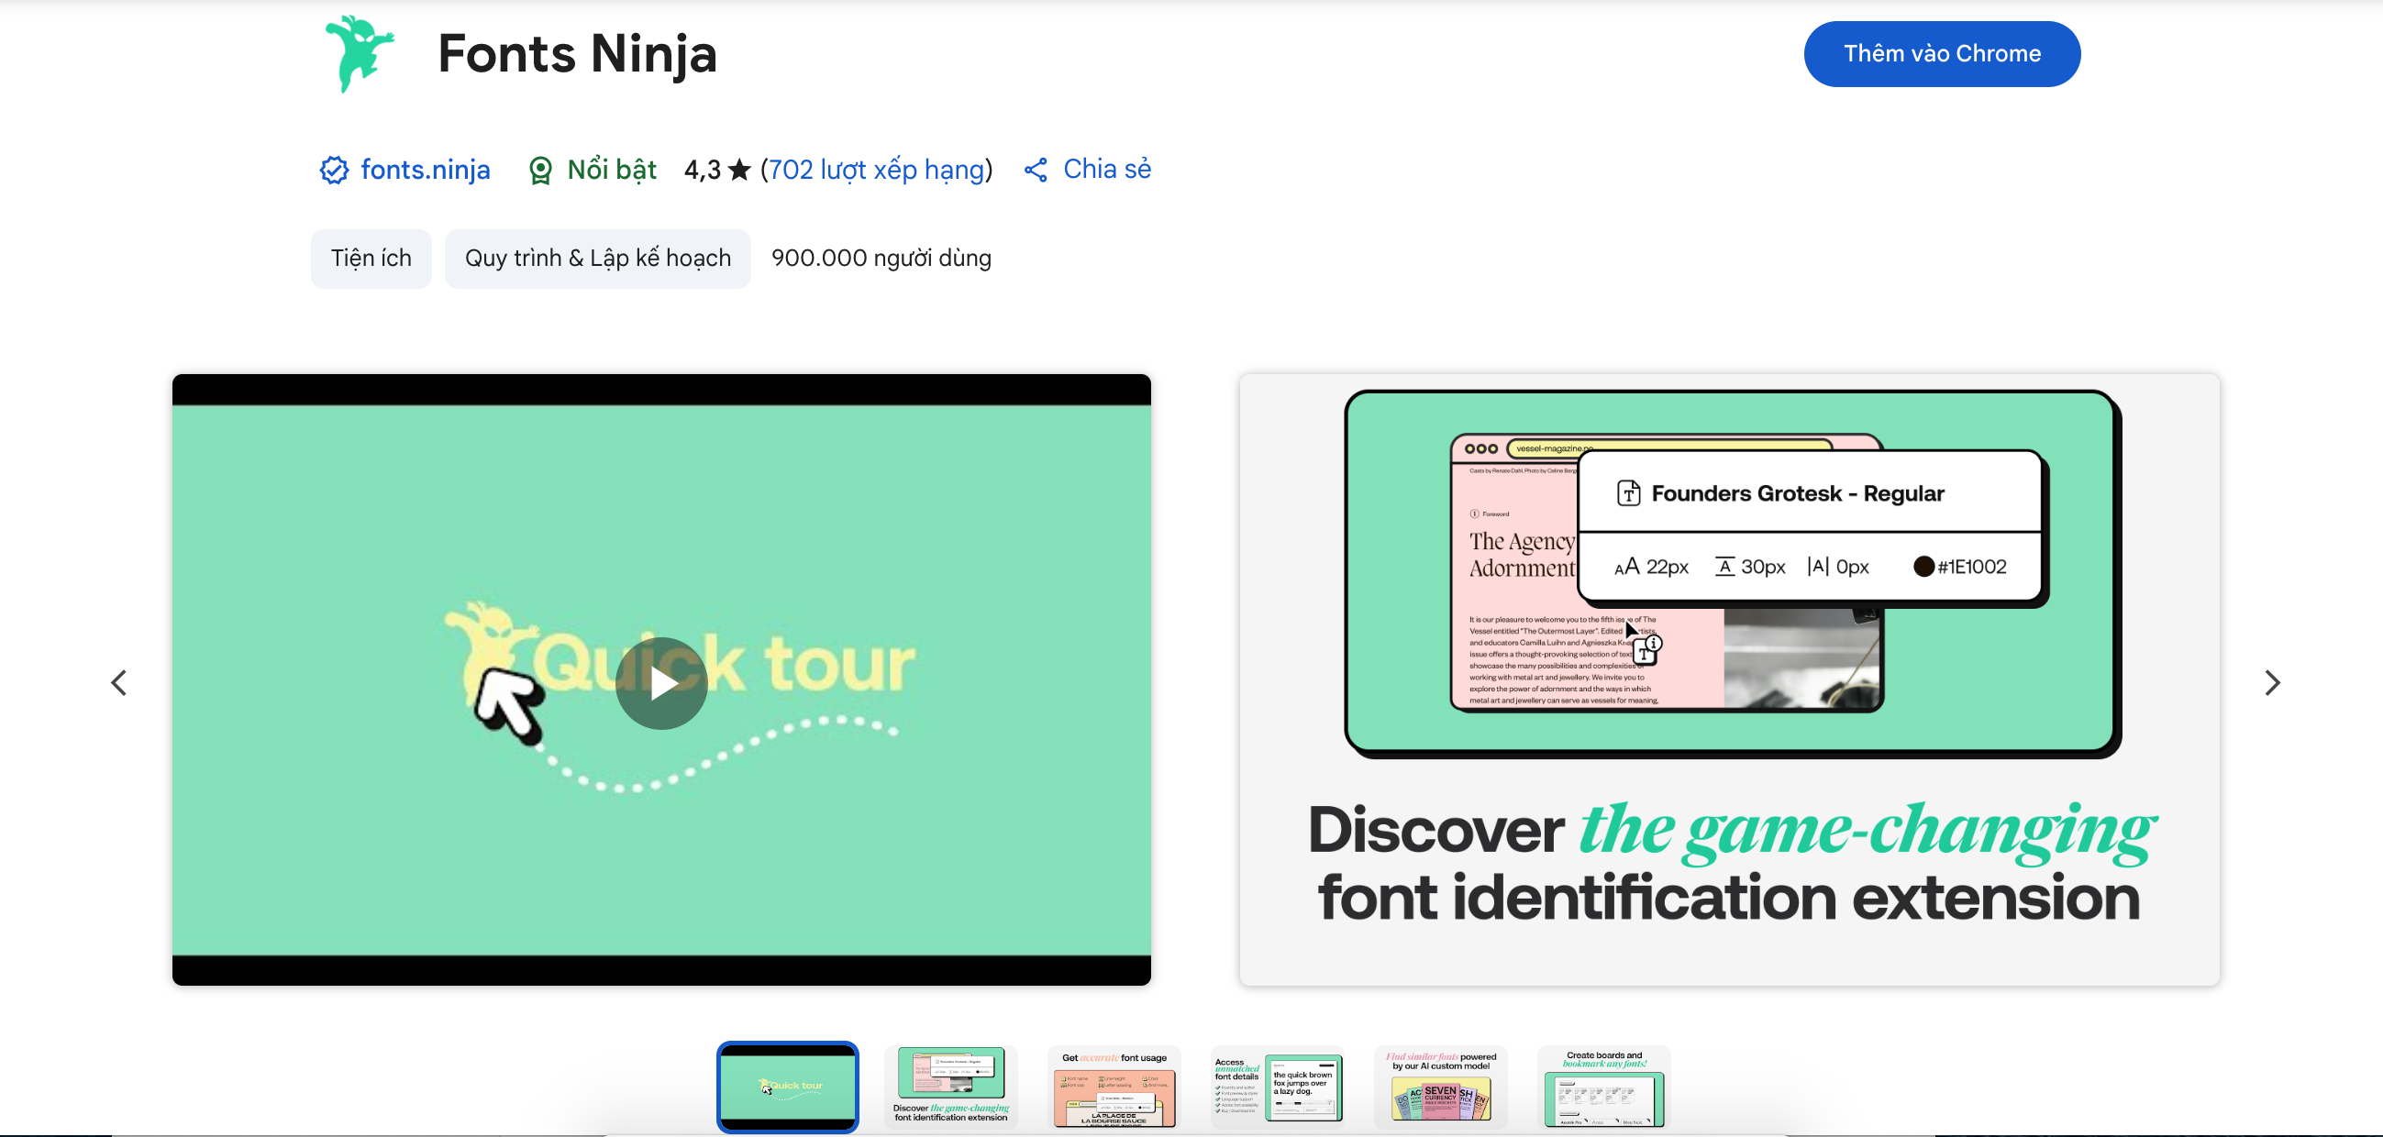The height and width of the screenshot is (1137, 2383).
Task: Click the 4,3 star rating text
Action: pos(717,171)
